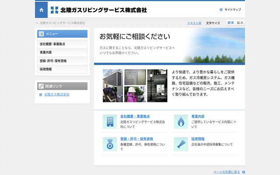Click the street lamp black-and-white photo
Viewport: 280px width, 175px height.
click(157, 86)
